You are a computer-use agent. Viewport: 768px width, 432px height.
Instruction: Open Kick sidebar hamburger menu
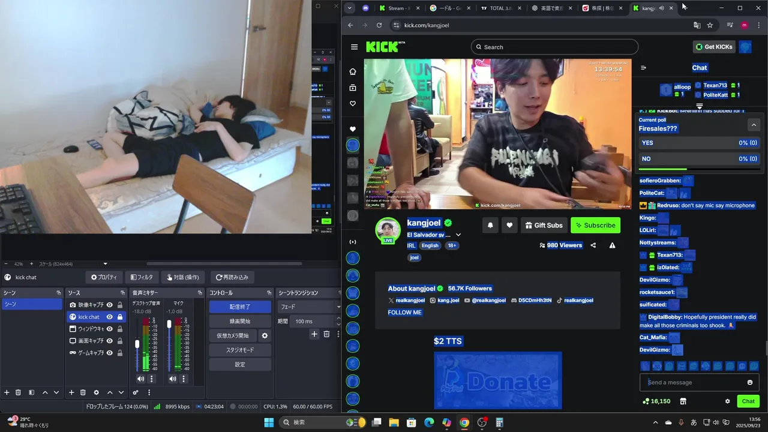tap(354, 47)
